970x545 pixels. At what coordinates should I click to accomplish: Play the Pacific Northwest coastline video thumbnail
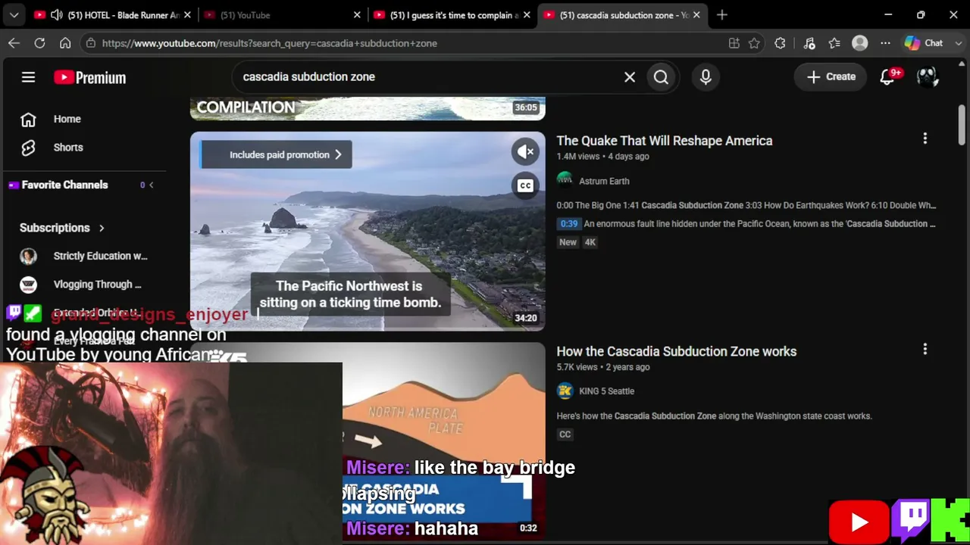[x=368, y=231]
